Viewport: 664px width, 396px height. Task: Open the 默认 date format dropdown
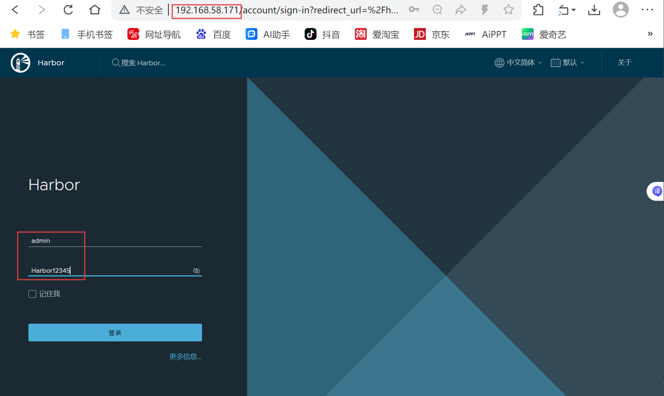click(568, 63)
